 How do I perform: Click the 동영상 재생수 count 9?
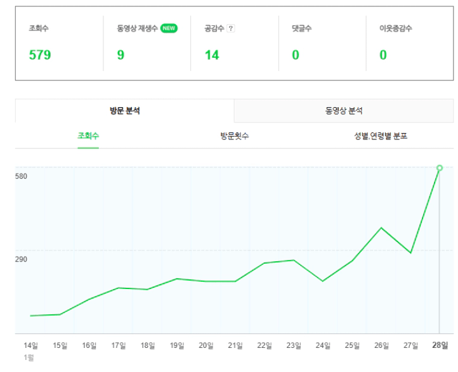tap(121, 55)
